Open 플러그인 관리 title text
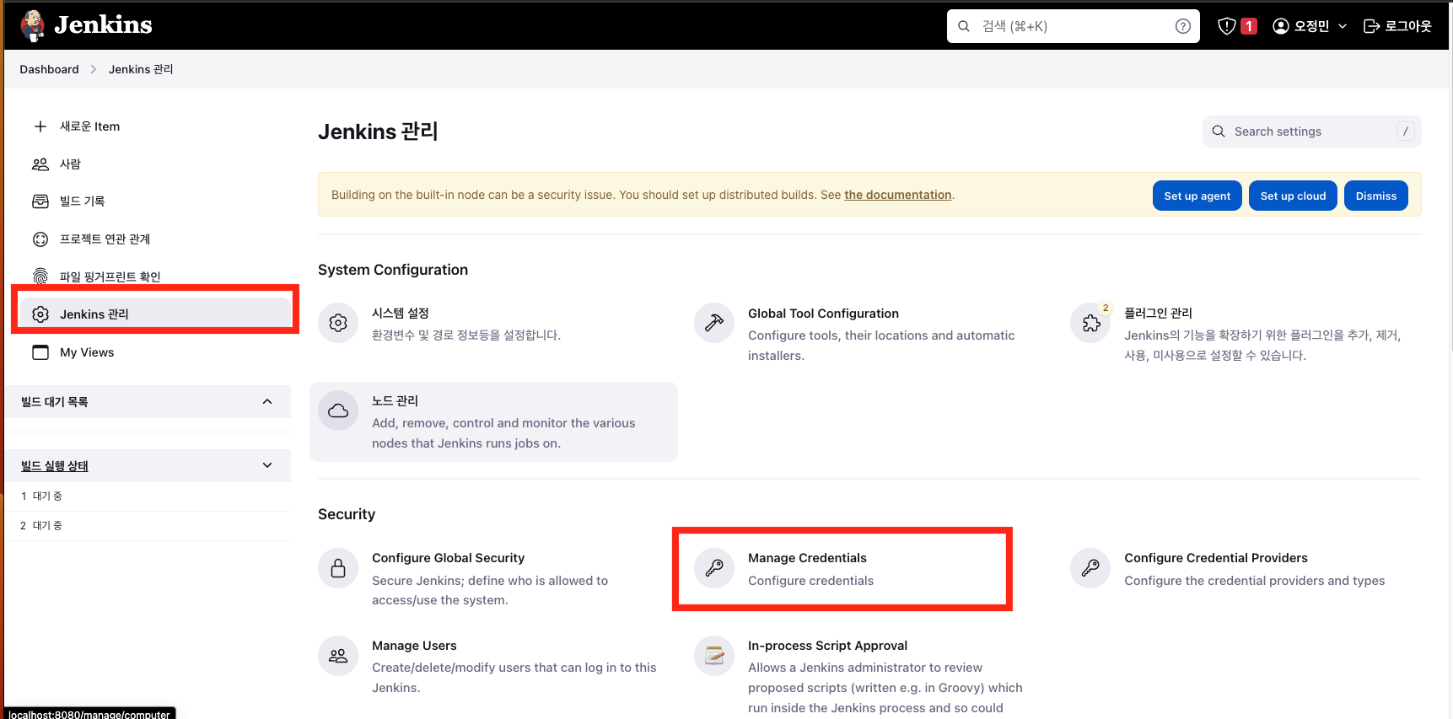The height and width of the screenshot is (719, 1453). click(x=1158, y=313)
